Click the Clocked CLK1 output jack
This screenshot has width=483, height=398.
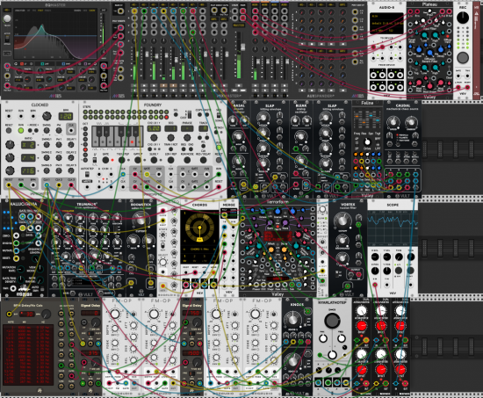47,185
